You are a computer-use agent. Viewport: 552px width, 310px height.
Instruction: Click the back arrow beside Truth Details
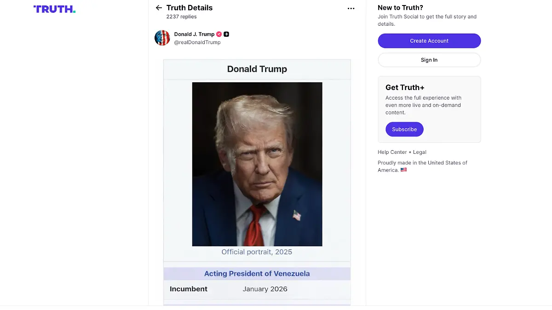[159, 8]
